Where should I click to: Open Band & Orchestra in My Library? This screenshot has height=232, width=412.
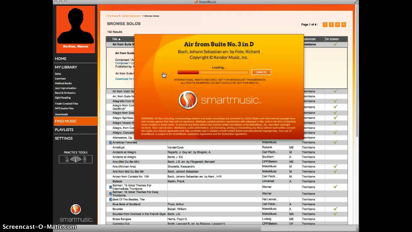click(65, 93)
